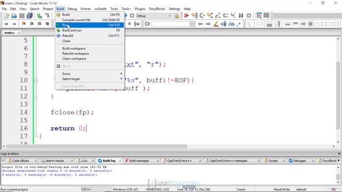This screenshot has height=192, width=342.
Task: Choose Compile current file
Action: [90, 20]
